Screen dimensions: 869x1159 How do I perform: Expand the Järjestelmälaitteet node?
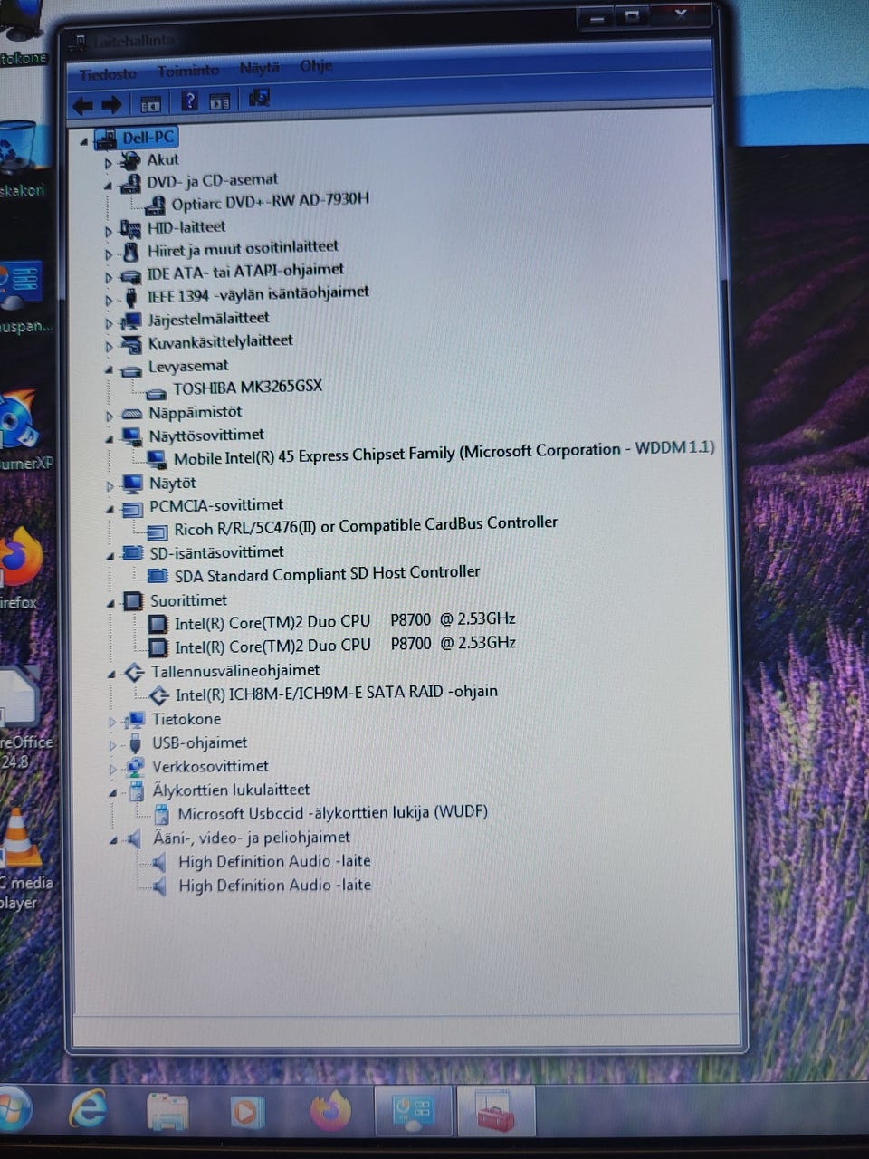(x=110, y=323)
